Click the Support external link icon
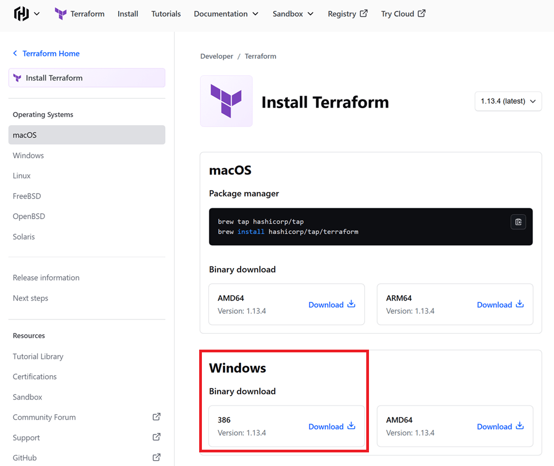 tap(156, 437)
